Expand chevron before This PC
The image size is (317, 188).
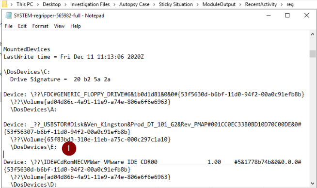[x=12, y=4]
